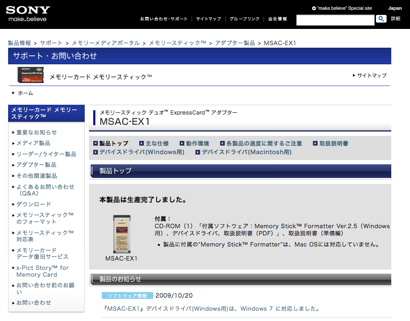Go to サポート breadcrumb
The height and width of the screenshot is (321, 410).
[x=51, y=43]
